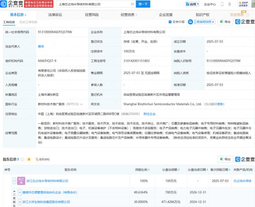Open SVIP 会员服务 icon
The height and width of the screenshot is (207, 255).
point(243,4)
